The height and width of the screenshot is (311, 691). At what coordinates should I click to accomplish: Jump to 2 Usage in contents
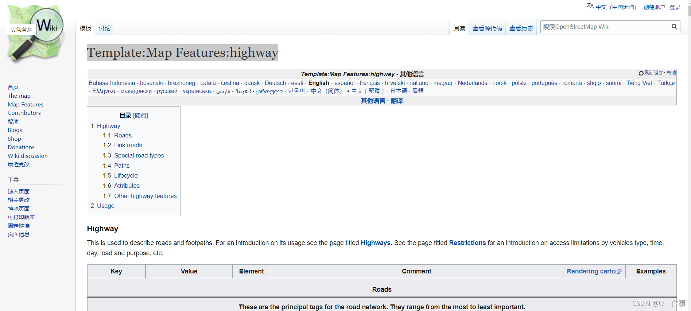click(102, 206)
